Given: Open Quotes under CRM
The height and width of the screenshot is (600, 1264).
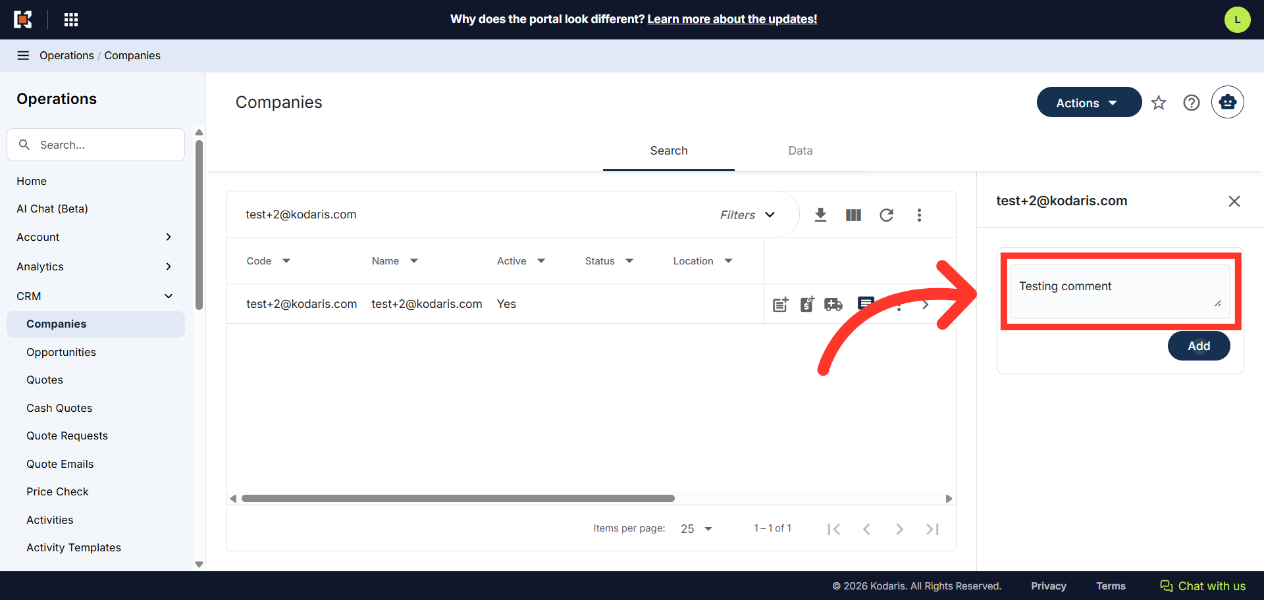Looking at the screenshot, I should [45, 380].
